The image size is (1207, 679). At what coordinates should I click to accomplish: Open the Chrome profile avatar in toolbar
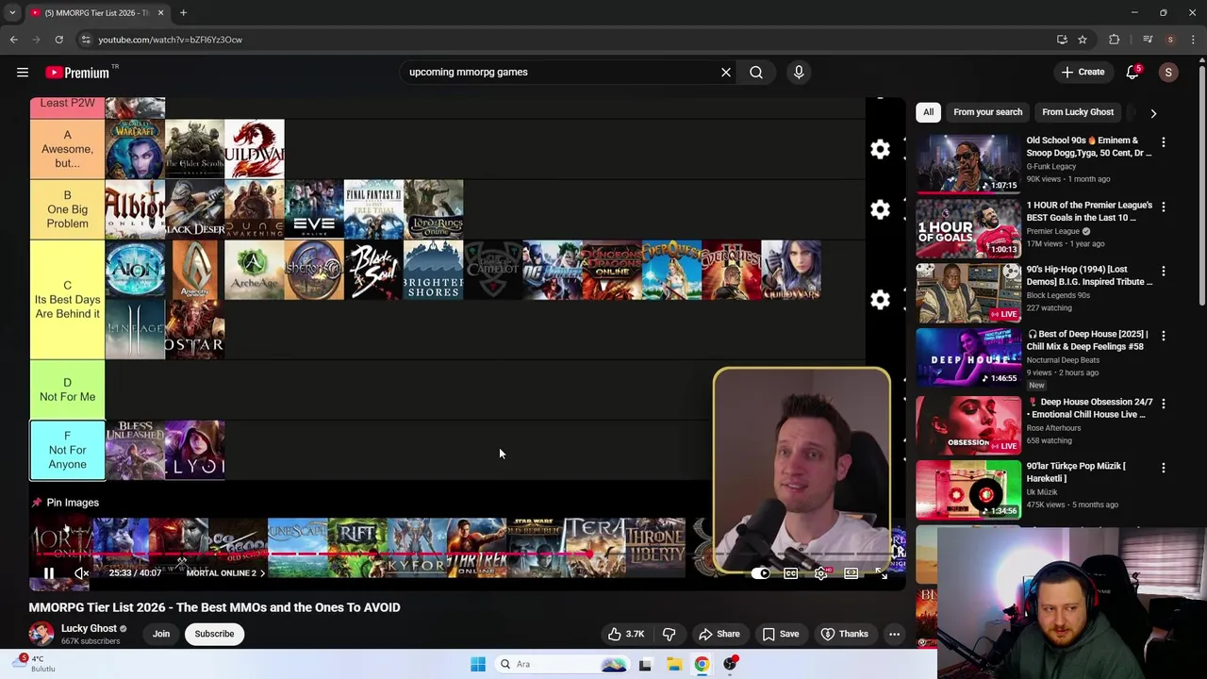1170,40
